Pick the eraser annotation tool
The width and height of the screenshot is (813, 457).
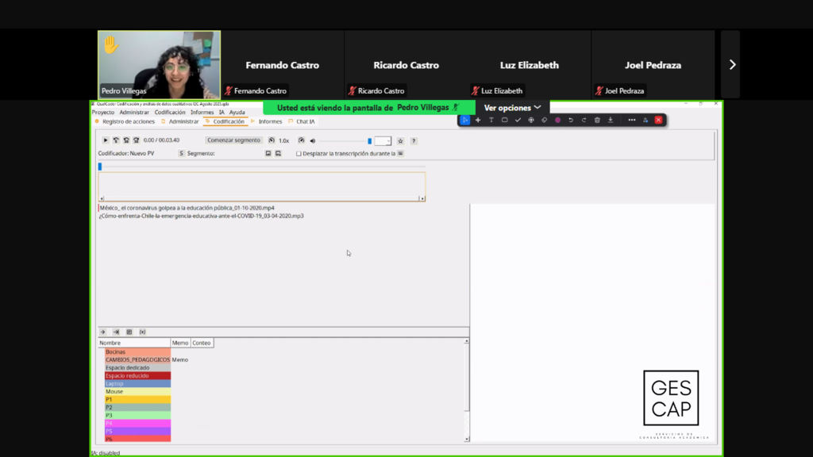click(545, 120)
